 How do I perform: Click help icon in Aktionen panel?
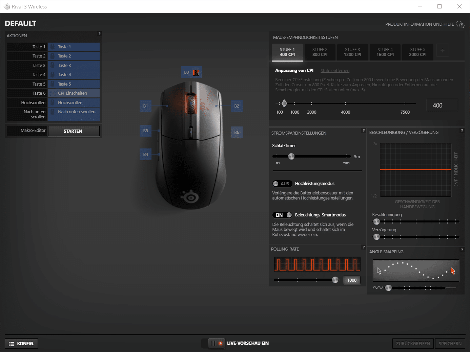pos(99,34)
